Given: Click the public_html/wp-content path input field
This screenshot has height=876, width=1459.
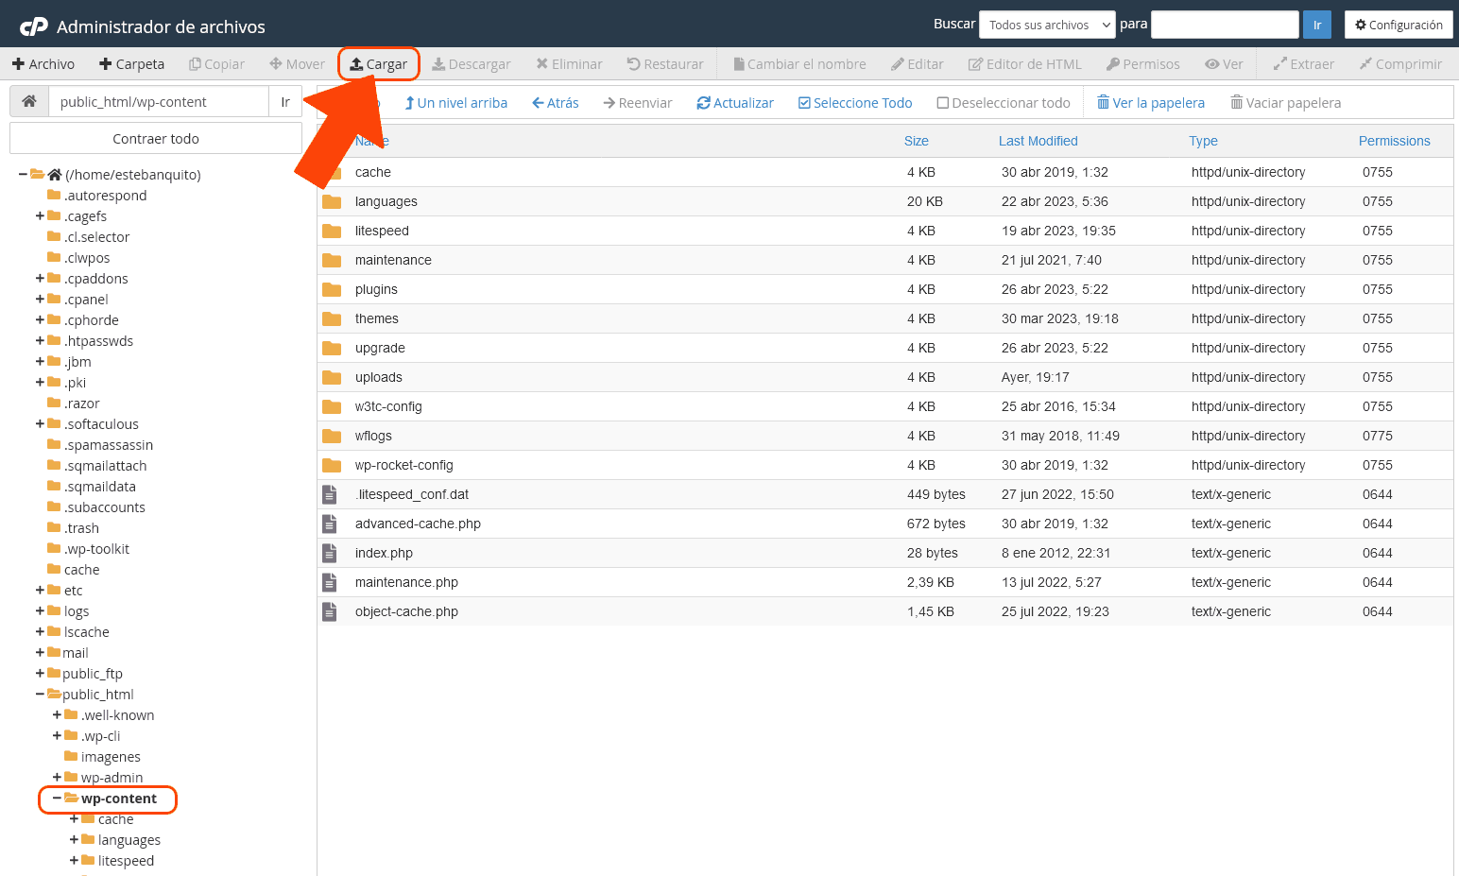Looking at the screenshot, I should [x=158, y=102].
